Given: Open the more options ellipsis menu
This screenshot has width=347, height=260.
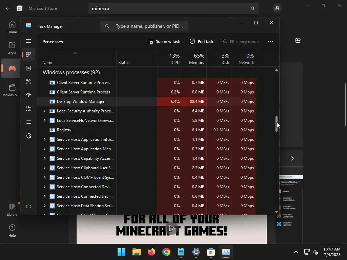Looking at the screenshot, I should (x=270, y=42).
